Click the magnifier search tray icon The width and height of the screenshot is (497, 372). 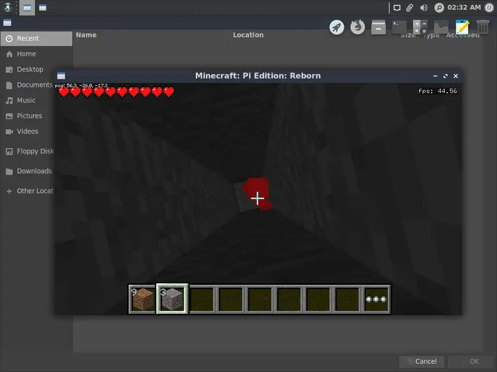(x=439, y=8)
